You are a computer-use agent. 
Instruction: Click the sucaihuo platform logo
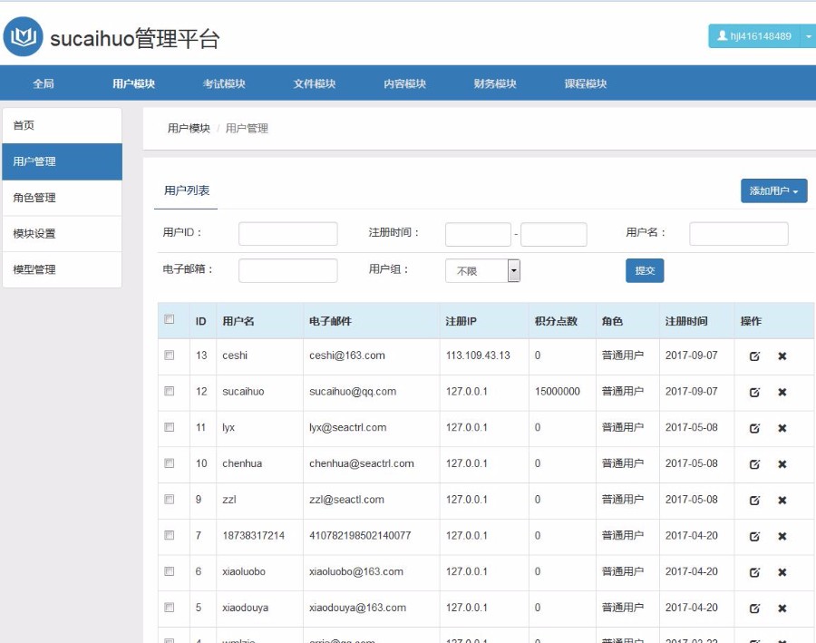pyautogui.click(x=24, y=38)
